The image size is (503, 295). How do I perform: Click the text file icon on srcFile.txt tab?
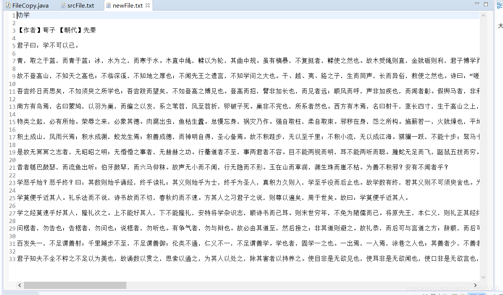[x=63, y=5]
